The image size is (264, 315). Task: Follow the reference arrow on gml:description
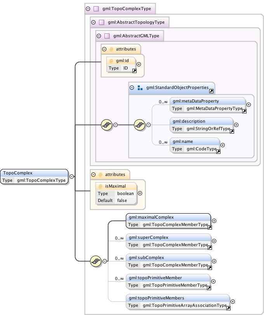click(232, 131)
